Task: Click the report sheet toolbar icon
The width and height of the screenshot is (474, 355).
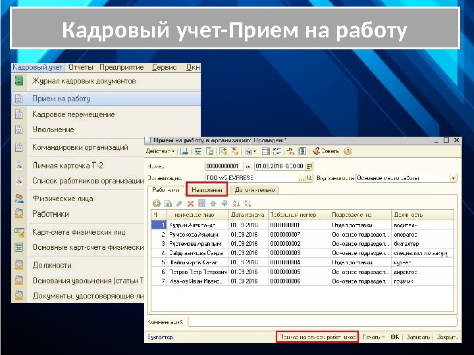Action: coord(303,151)
